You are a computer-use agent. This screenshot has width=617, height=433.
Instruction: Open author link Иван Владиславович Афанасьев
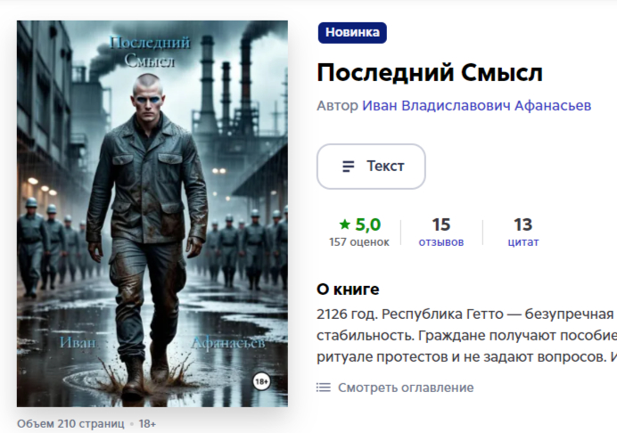click(x=476, y=105)
